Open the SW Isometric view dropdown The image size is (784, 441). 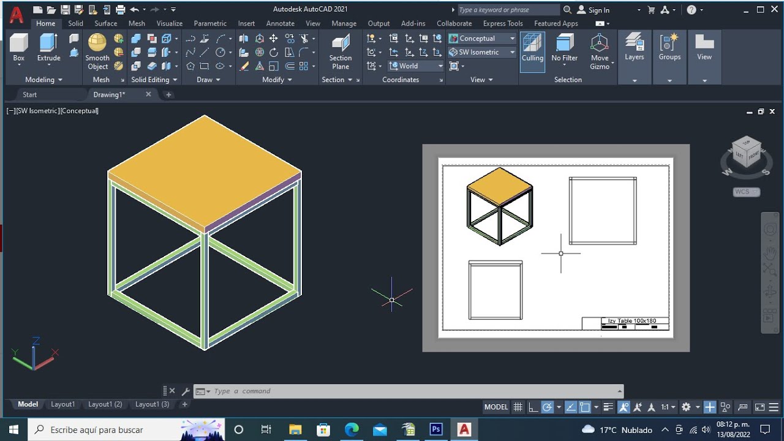point(482,52)
